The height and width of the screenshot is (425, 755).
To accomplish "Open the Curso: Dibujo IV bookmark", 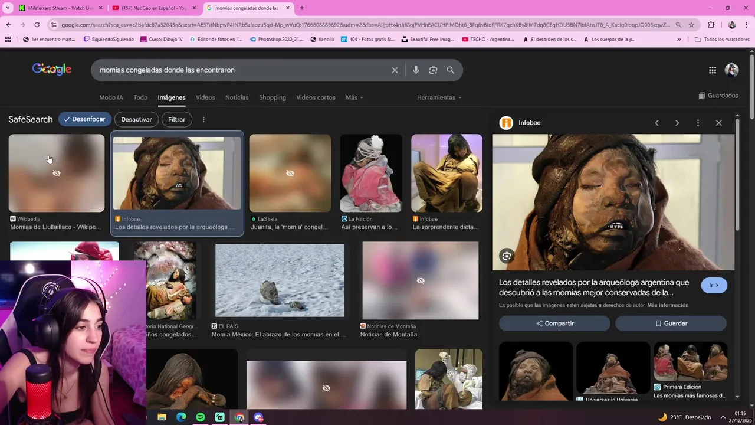I will [x=162, y=40].
